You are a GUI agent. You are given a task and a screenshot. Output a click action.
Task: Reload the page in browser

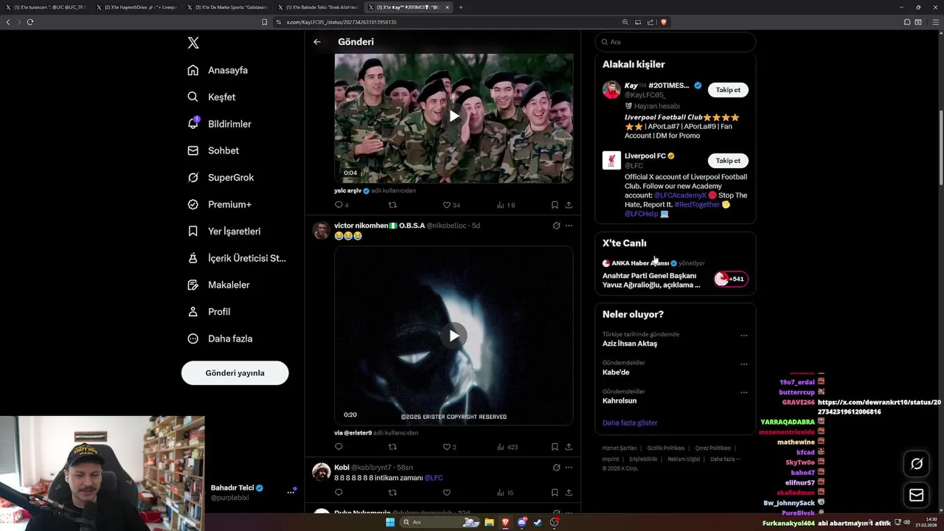pyautogui.click(x=30, y=22)
